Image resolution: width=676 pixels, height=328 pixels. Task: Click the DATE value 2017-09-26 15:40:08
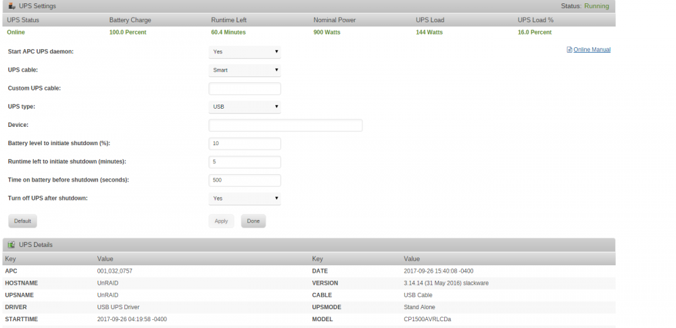[439, 271]
